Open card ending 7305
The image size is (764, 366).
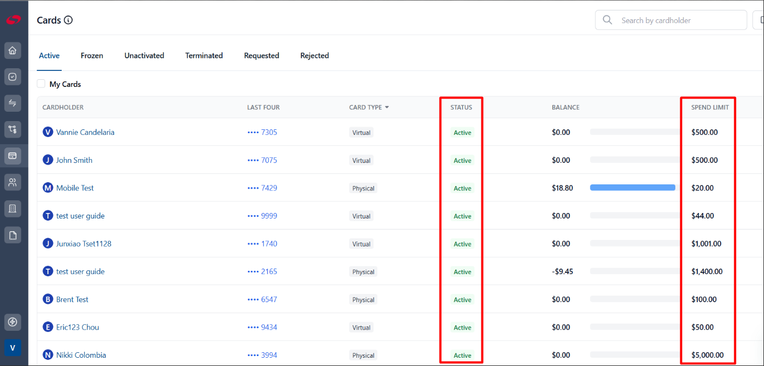262,132
